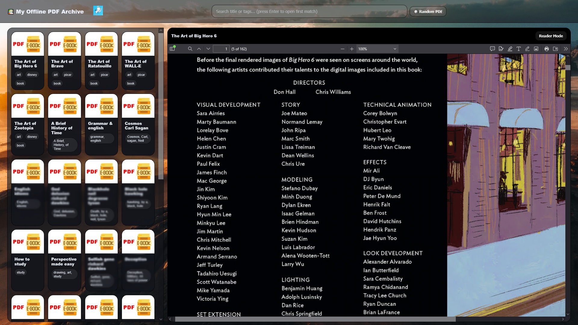Expand the viewer tools overflow menu
Screen dimensions: 578x325
pos(566,49)
